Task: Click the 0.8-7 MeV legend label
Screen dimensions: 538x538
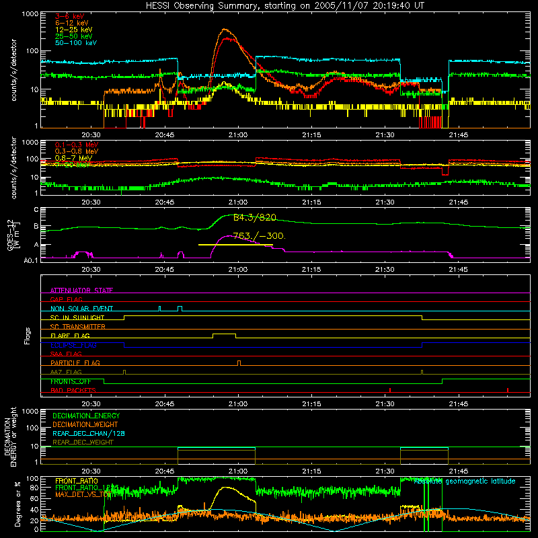Action: point(74,158)
